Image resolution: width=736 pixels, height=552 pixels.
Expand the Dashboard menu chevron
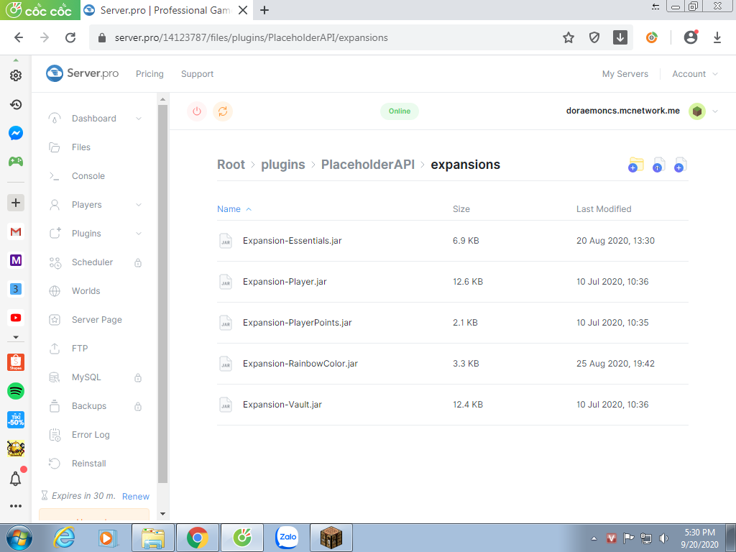coord(139,119)
